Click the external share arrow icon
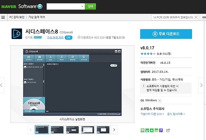Viewport: 206px width, 140px height. [x=168, y=130]
